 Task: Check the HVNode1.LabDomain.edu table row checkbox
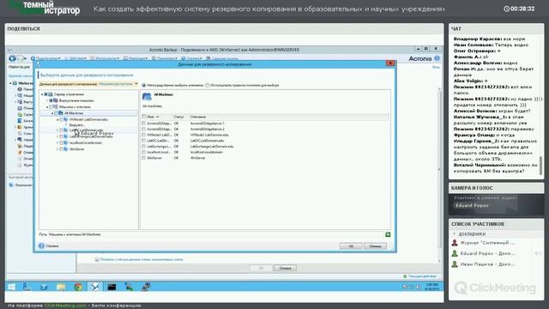[143, 135]
